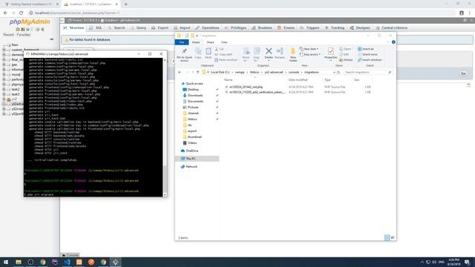Open the Windows Start menu

tap(6, 262)
